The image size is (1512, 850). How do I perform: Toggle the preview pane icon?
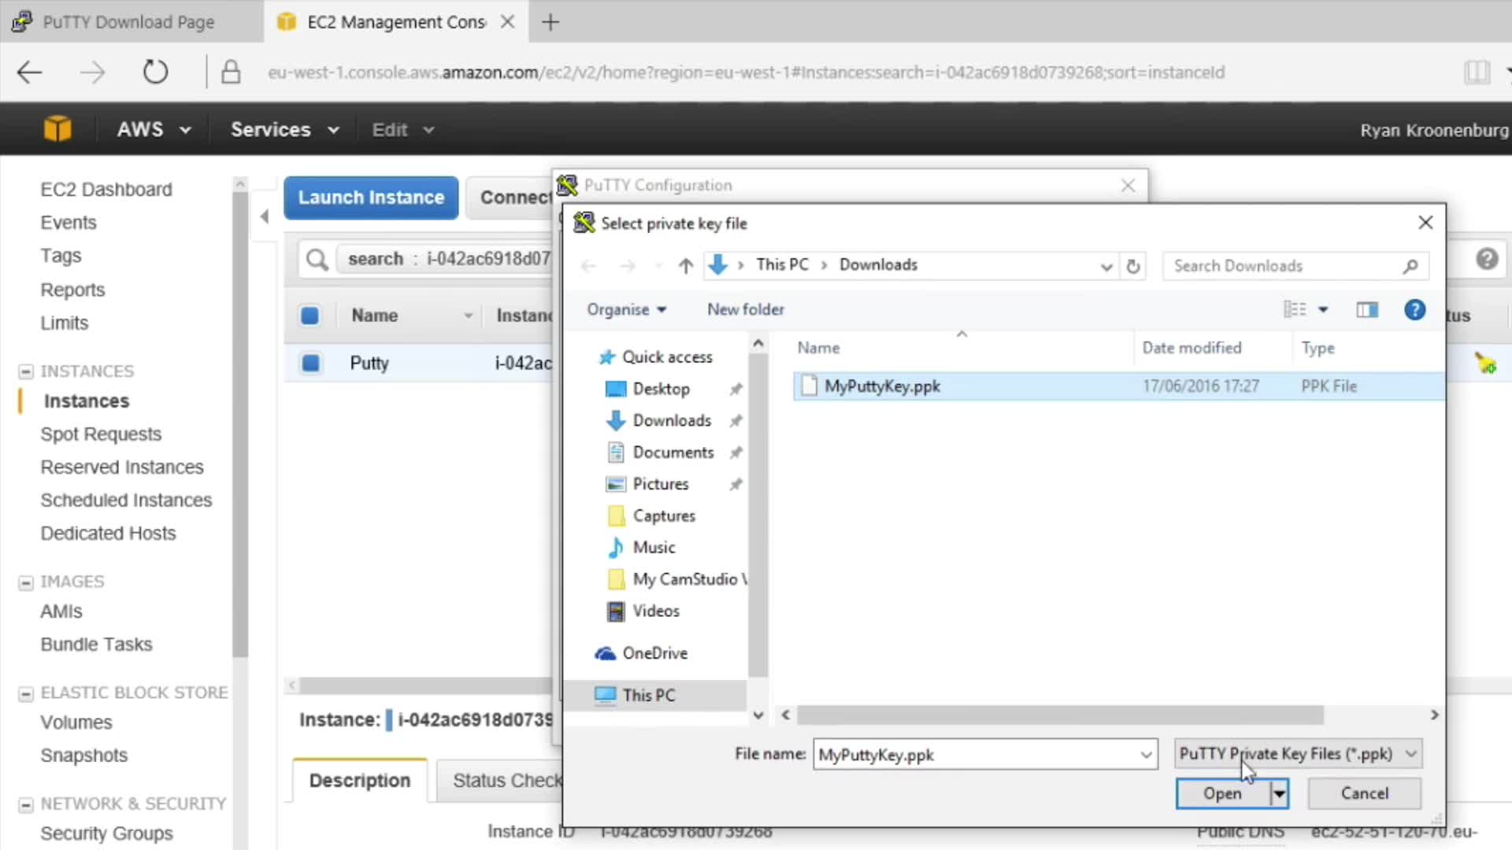point(1367,310)
